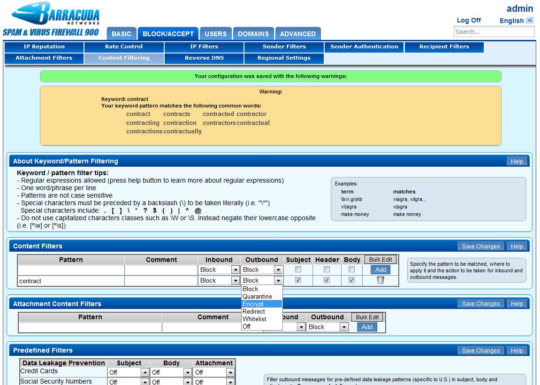Enable Body checkbox in the new filter row
Viewport: 540px width, 385px height.
[x=351, y=269]
